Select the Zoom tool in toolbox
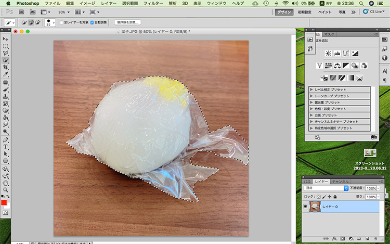Image resolution: width=390 pixels, height=244 pixels. [6, 190]
